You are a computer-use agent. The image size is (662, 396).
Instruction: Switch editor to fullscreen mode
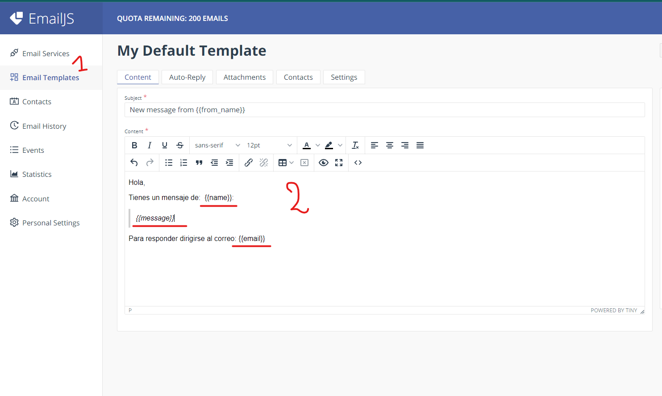pyautogui.click(x=339, y=163)
